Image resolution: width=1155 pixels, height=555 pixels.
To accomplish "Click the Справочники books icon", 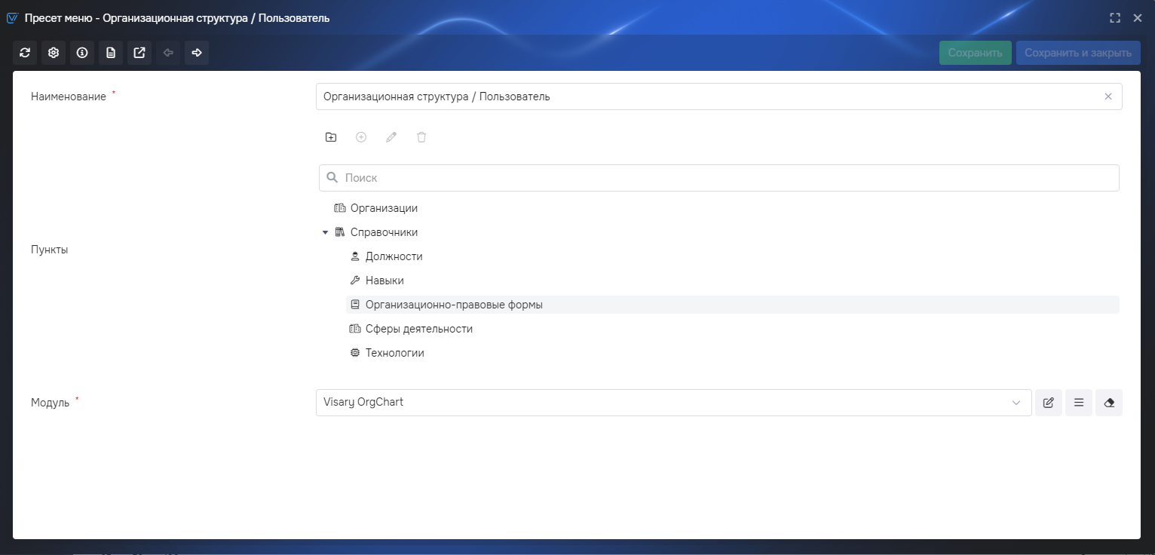I will tap(340, 232).
